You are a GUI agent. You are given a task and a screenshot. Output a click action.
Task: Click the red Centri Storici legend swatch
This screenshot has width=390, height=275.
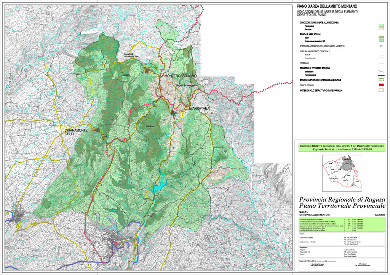[381, 85]
